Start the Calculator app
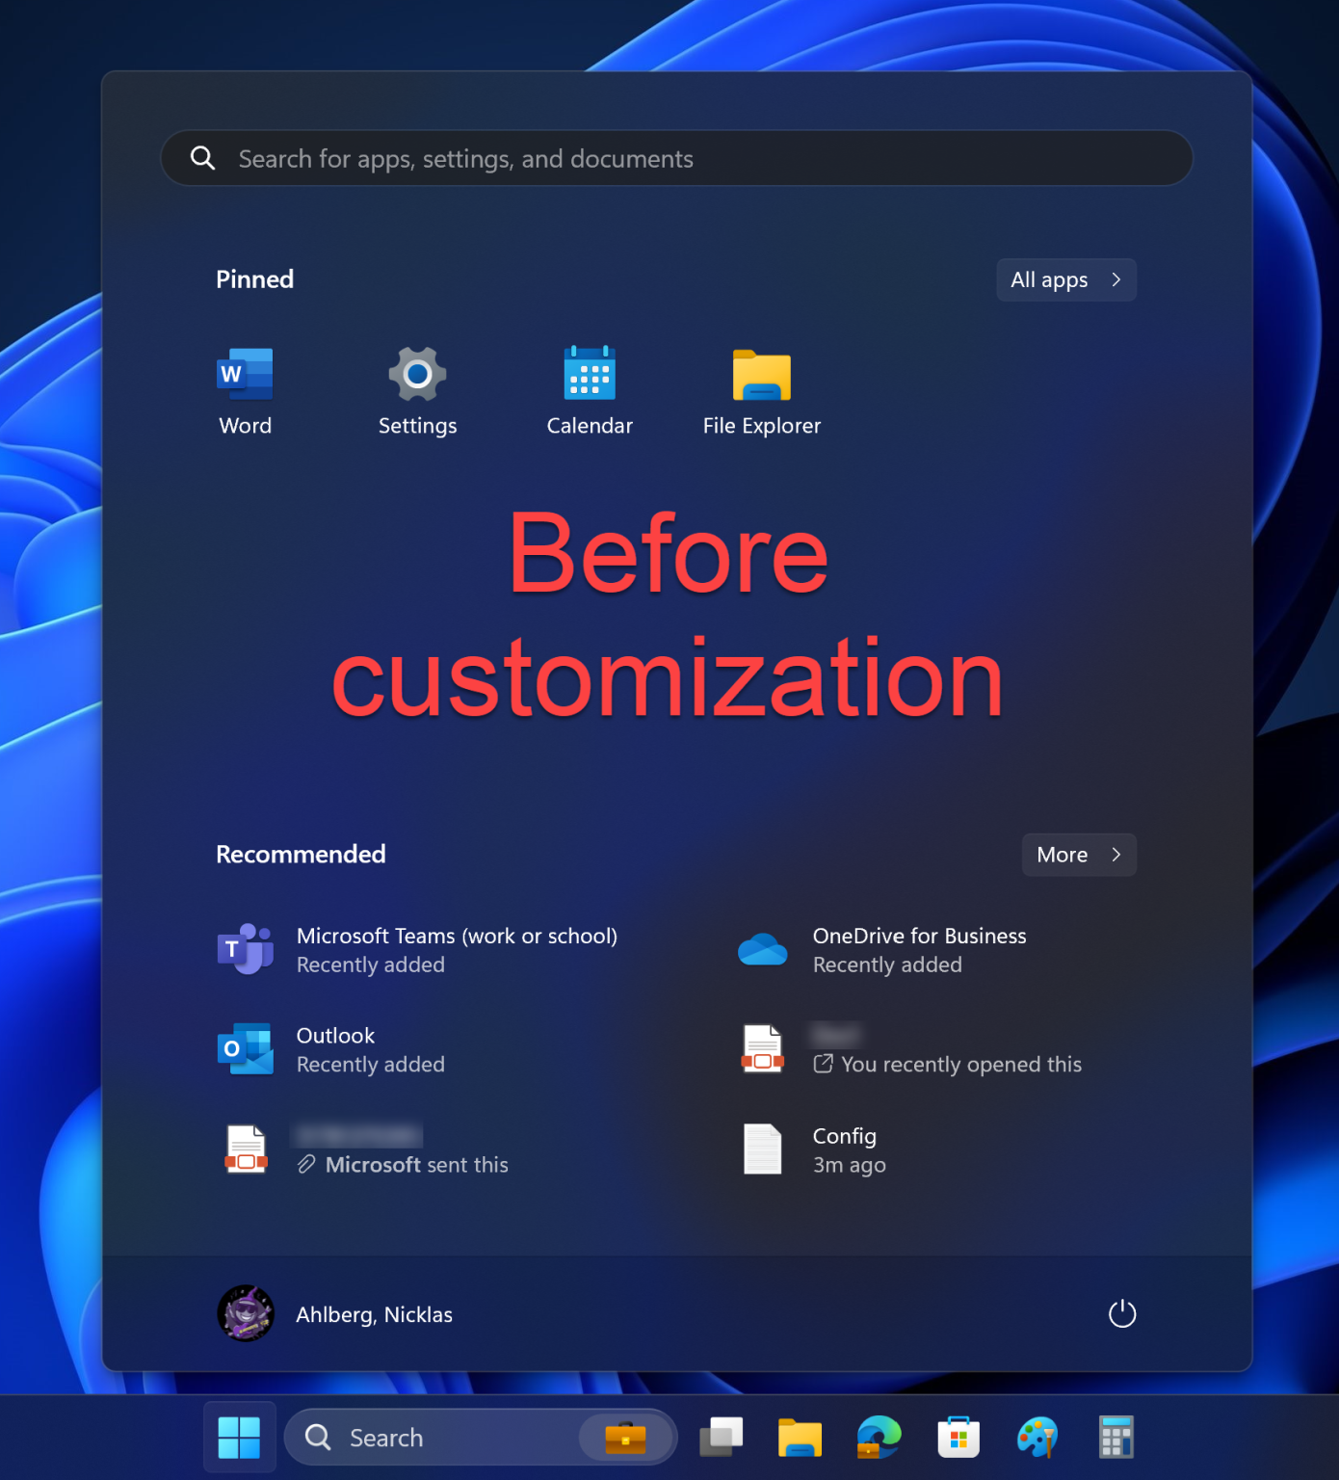This screenshot has width=1339, height=1480. (1116, 1437)
